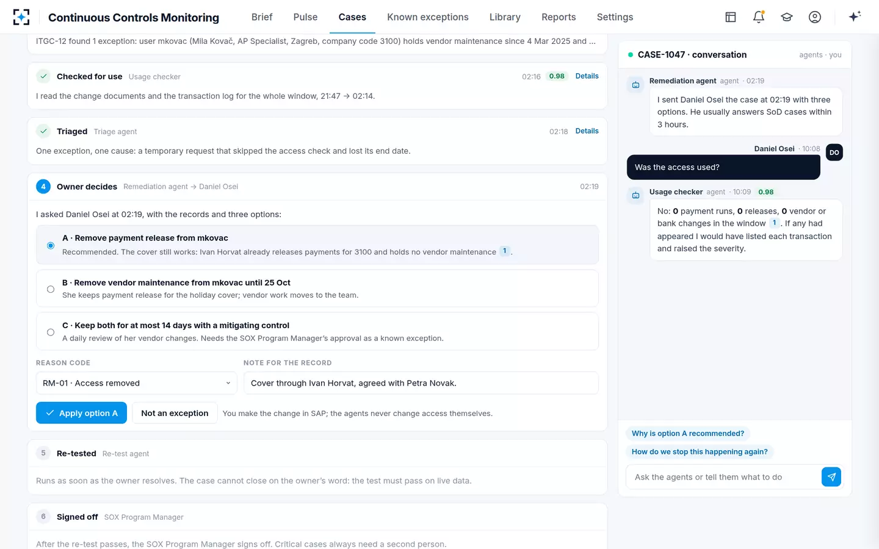This screenshot has width=879, height=549.
Task: Open the Reports tab
Action: (x=559, y=17)
